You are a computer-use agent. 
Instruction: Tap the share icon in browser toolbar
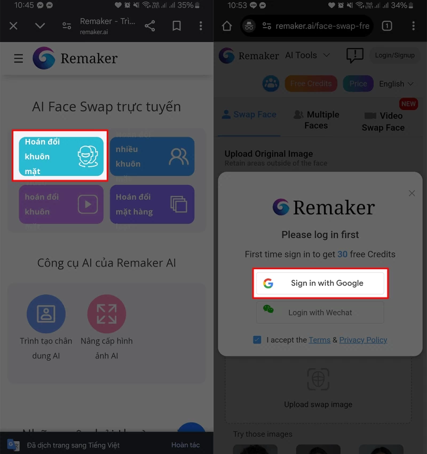click(x=150, y=26)
